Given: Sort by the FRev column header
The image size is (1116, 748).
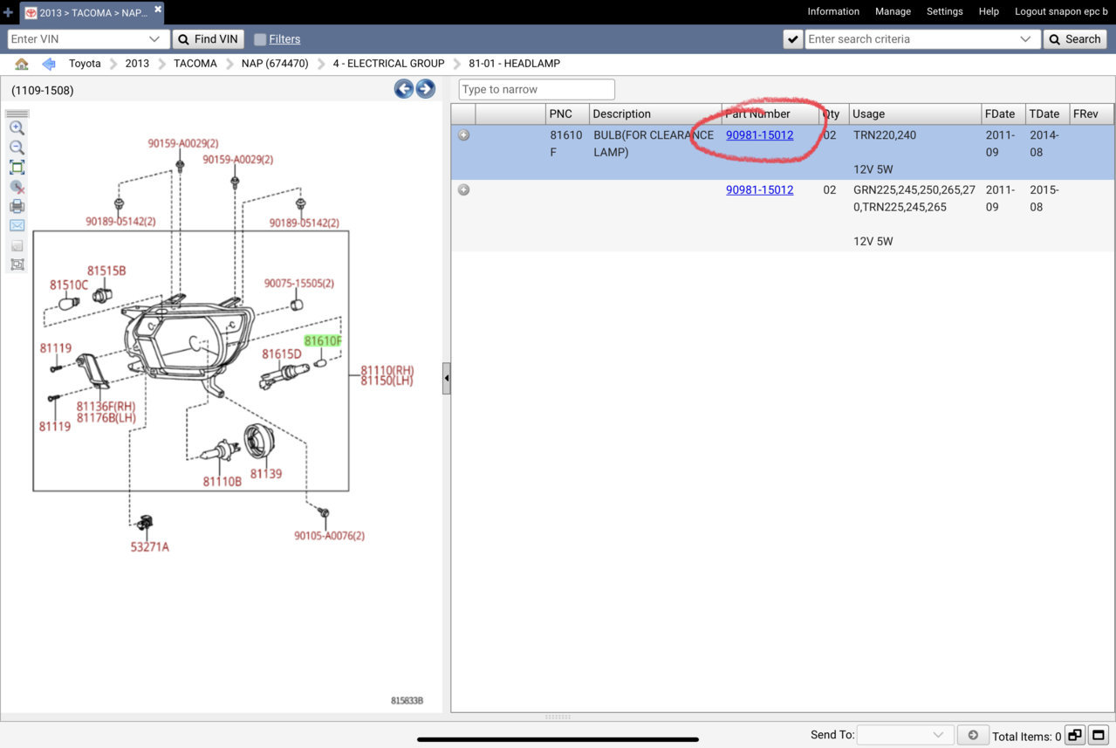Looking at the screenshot, I should tap(1092, 114).
